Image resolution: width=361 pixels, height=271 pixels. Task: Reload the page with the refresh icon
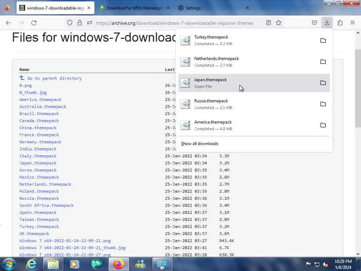(34, 23)
